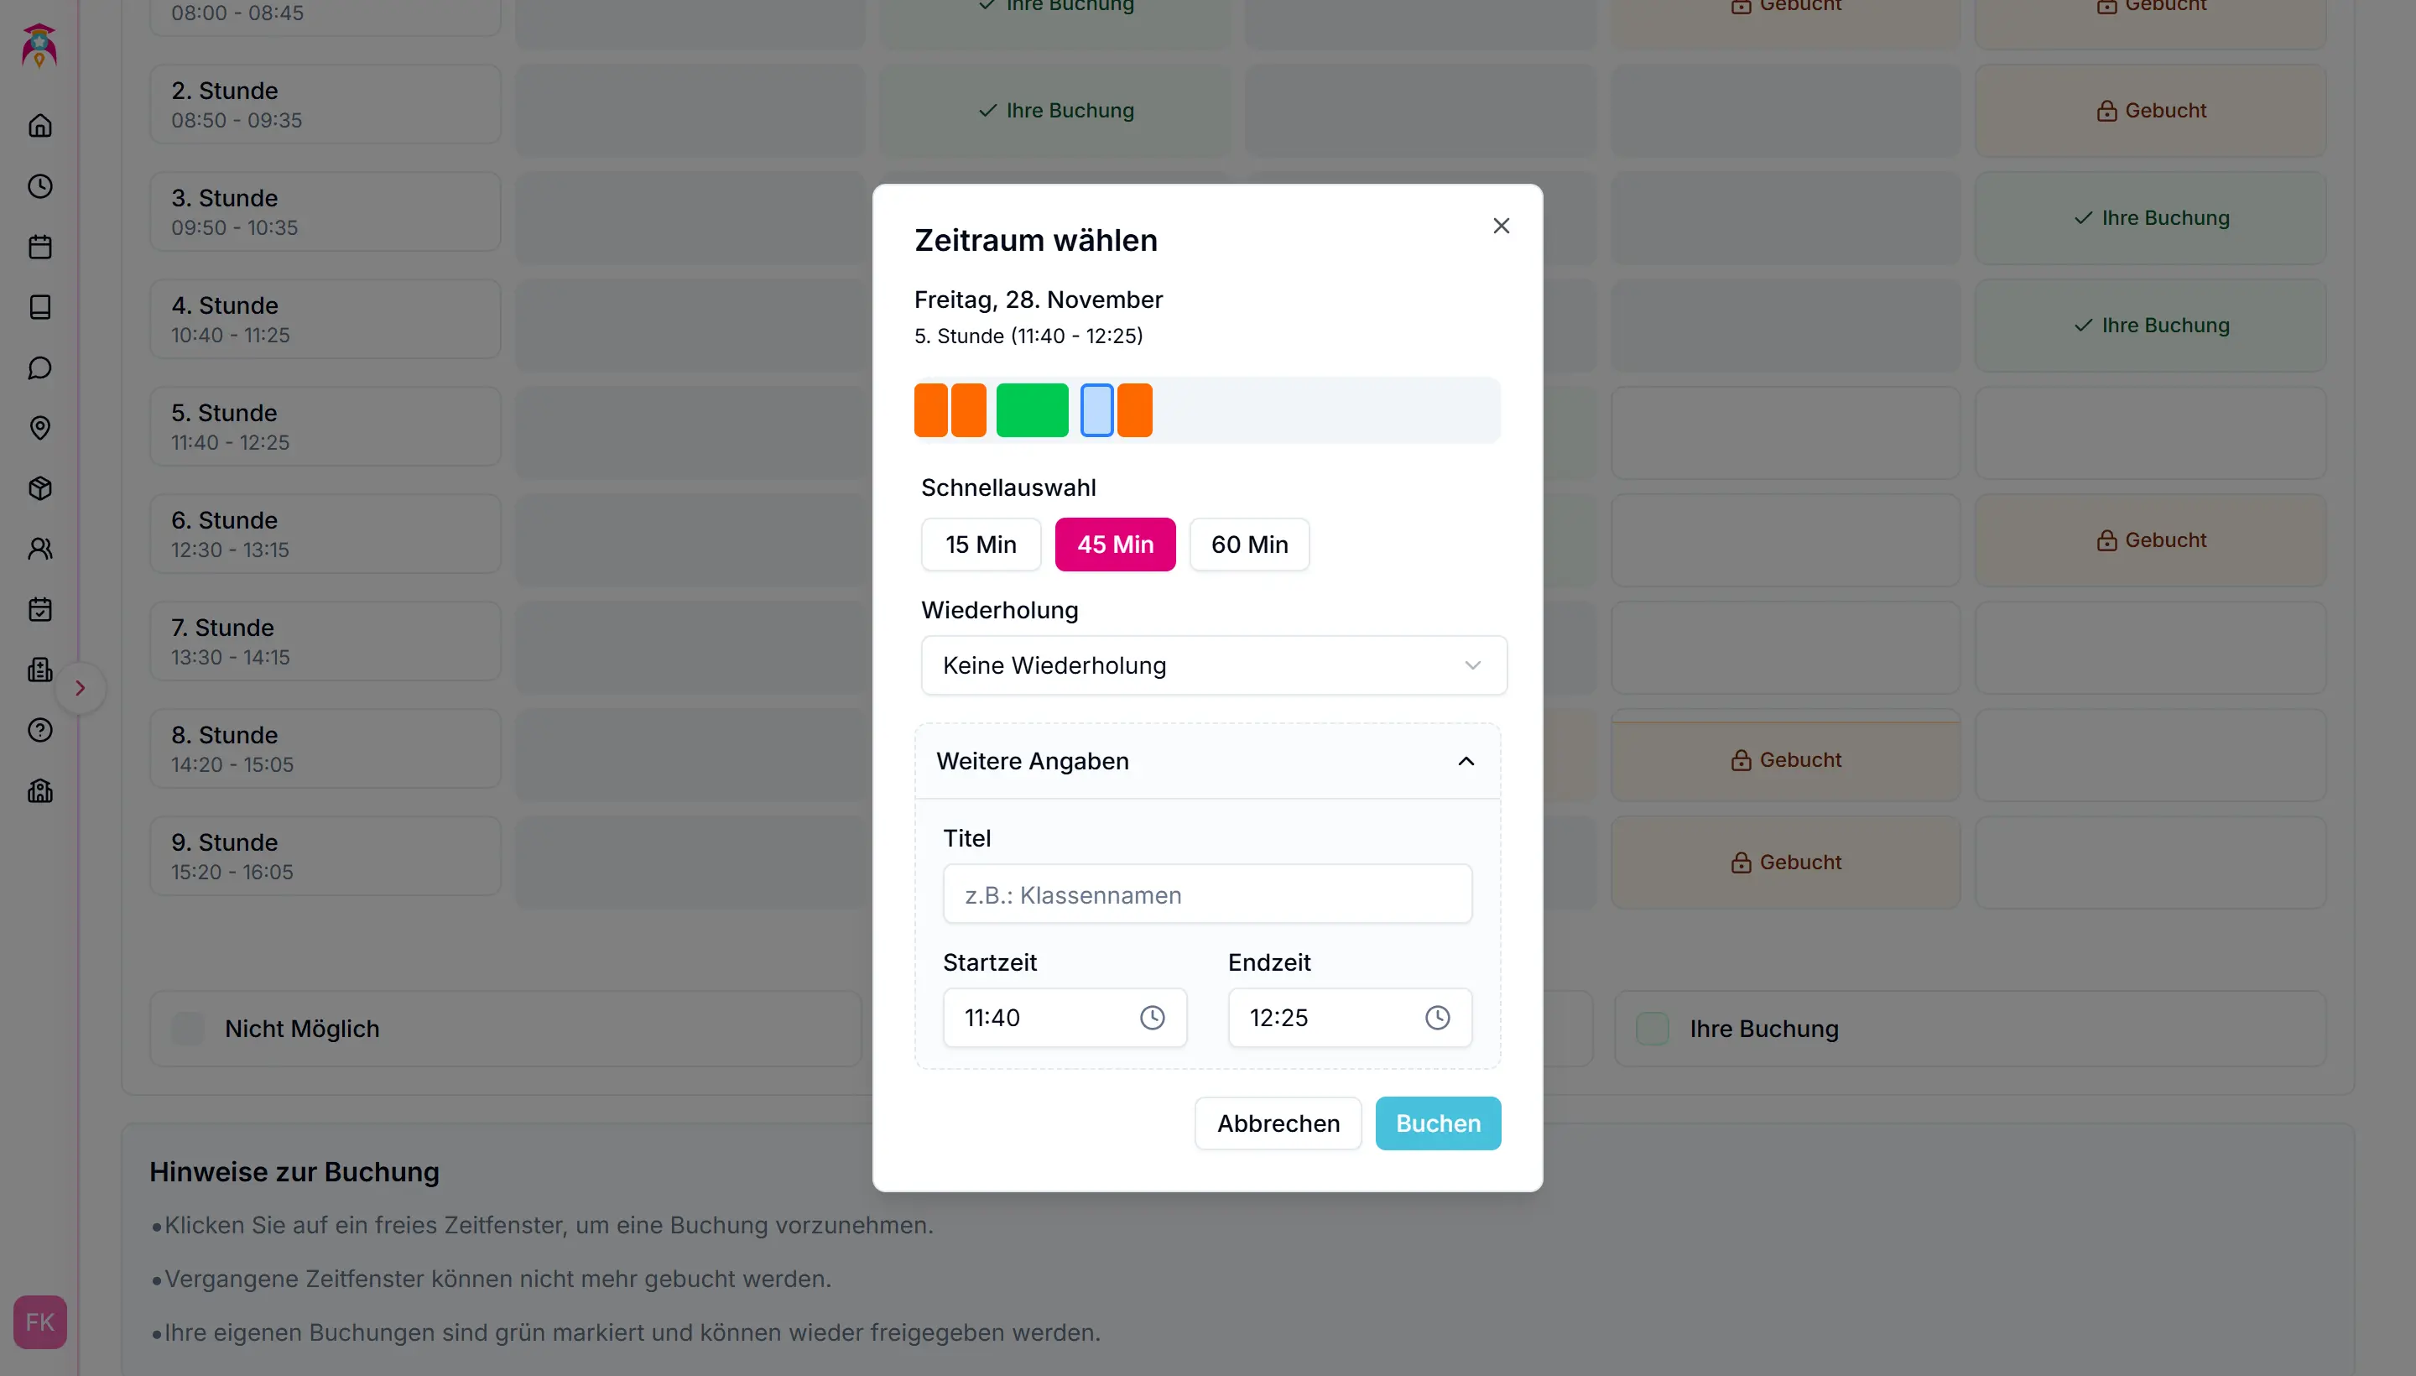Confirm with the Buchen button
Image resolution: width=2416 pixels, height=1376 pixels.
point(1437,1123)
